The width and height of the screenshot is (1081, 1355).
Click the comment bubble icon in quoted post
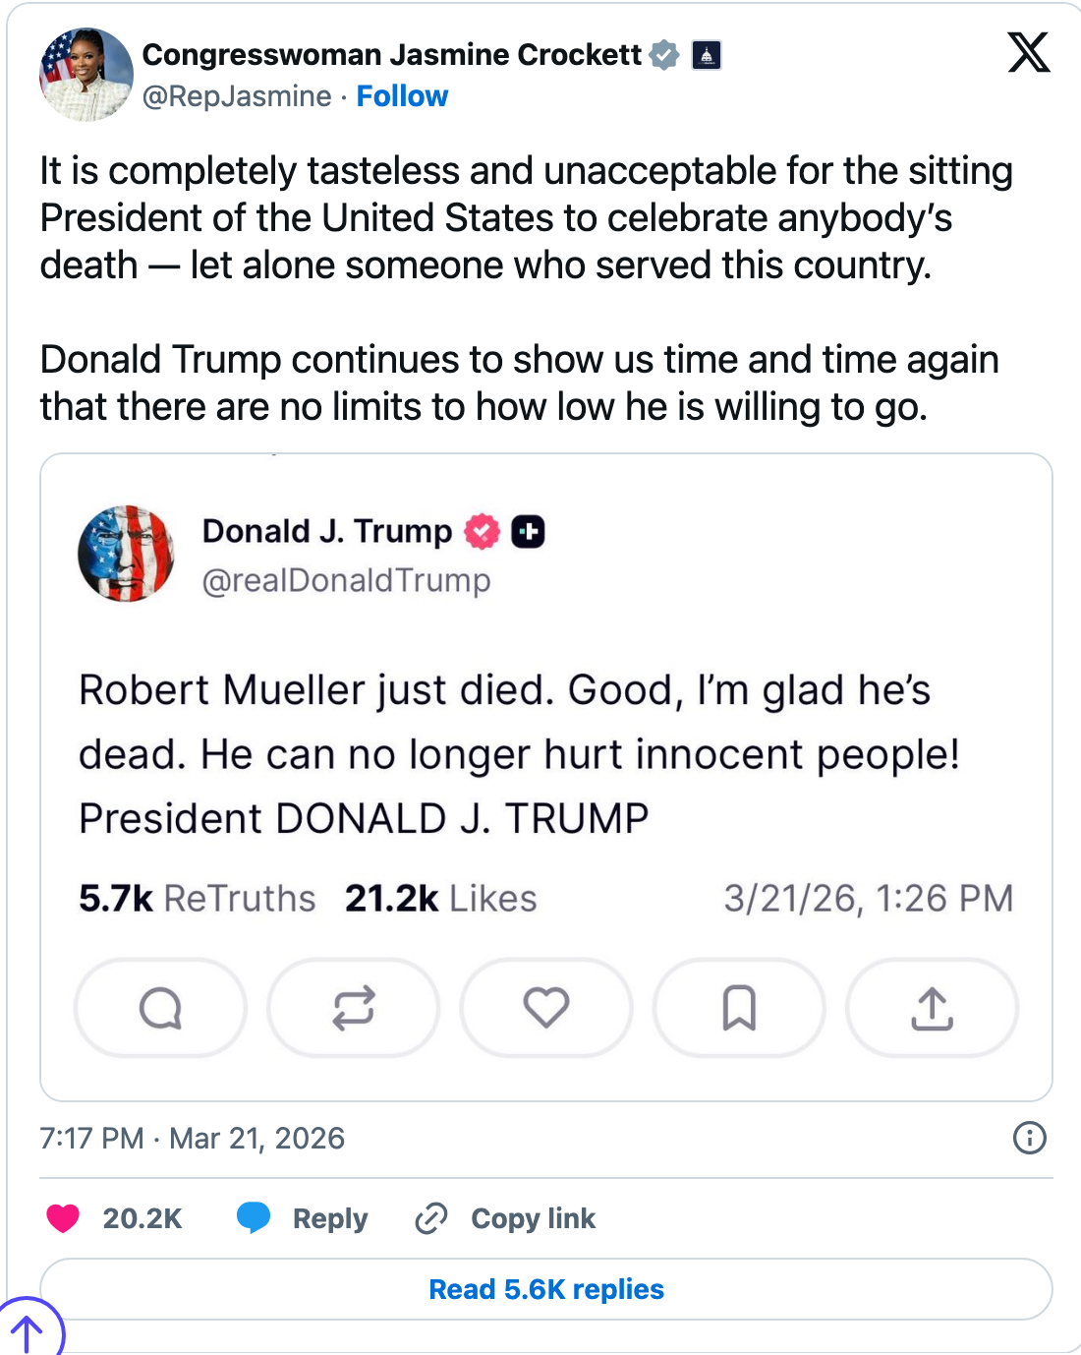point(160,1008)
